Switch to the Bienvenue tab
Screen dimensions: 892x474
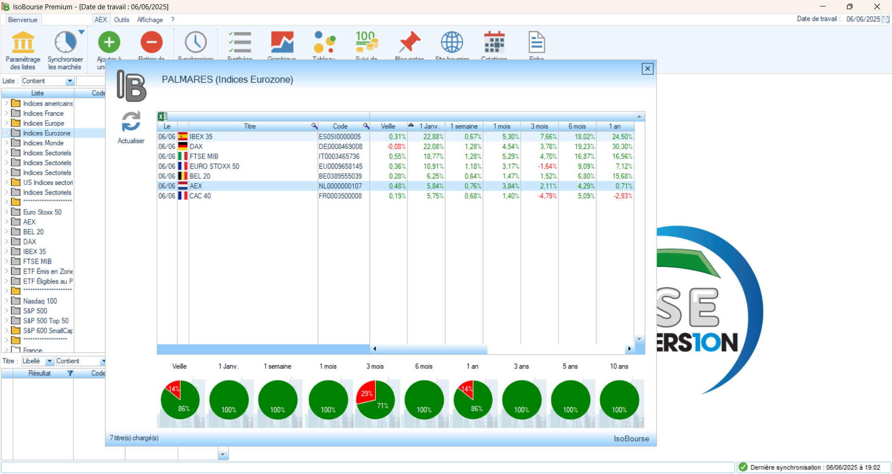pyautogui.click(x=22, y=20)
